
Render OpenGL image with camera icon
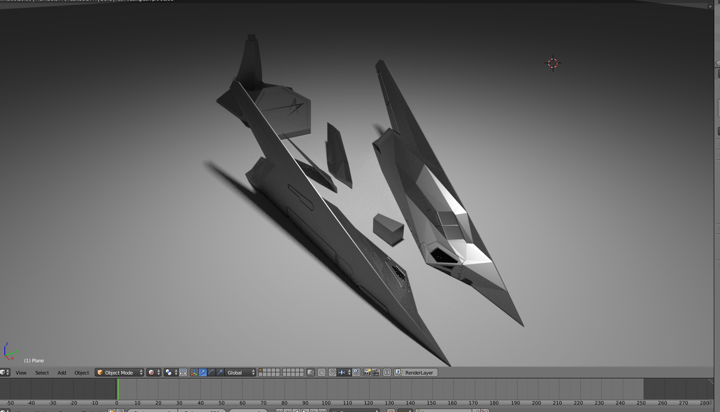(x=367, y=372)
